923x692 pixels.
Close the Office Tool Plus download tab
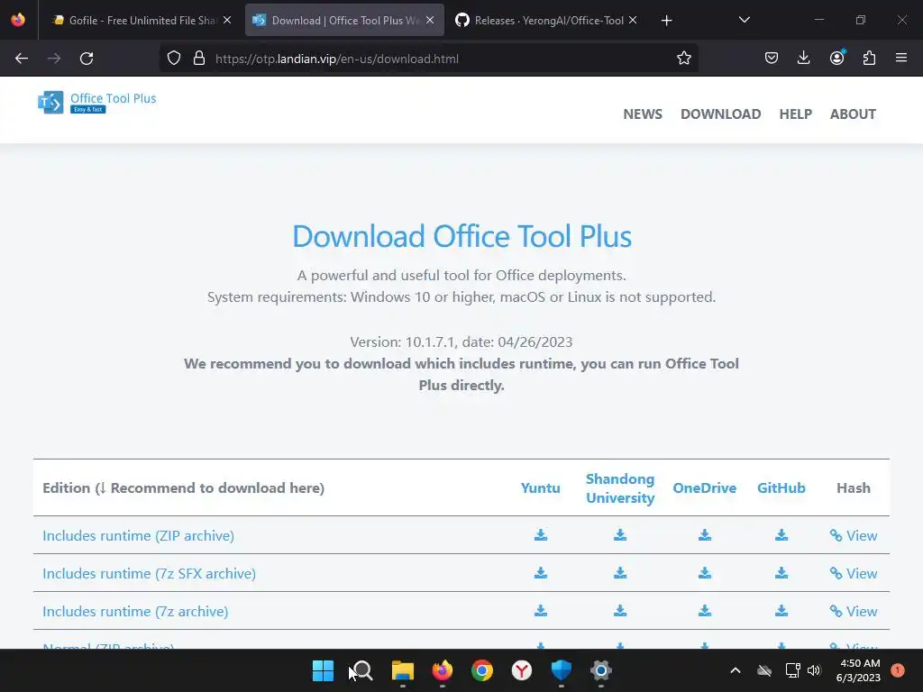click(x=430, y=20)
